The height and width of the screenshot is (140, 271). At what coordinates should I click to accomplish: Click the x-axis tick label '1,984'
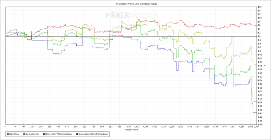[x=242, y=127]
